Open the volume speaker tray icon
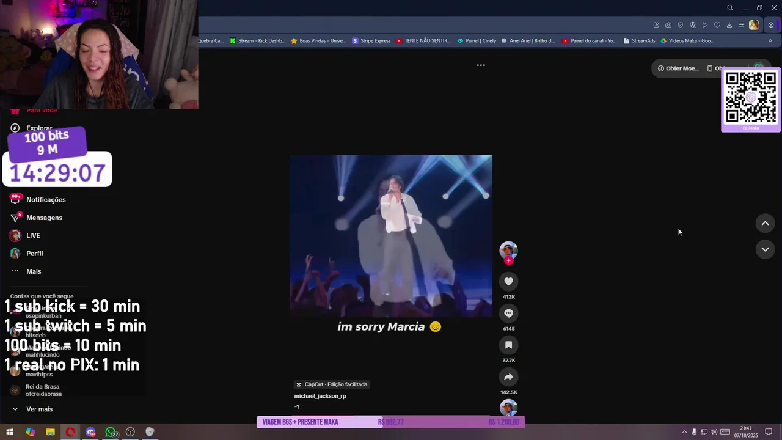The height and width of the screenshot is (440, 782). (714, 432)
